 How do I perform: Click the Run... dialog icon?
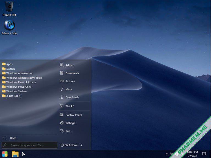[x=62, y=131]
